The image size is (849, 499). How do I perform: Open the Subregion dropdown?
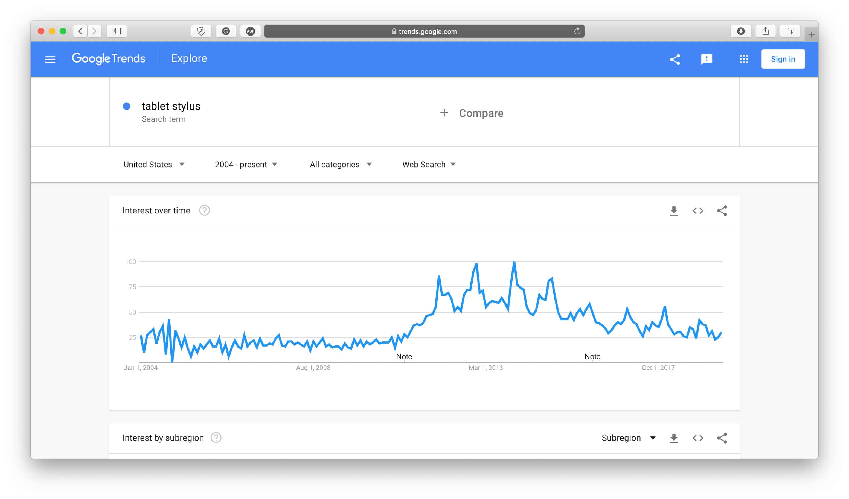coord(628,438)
